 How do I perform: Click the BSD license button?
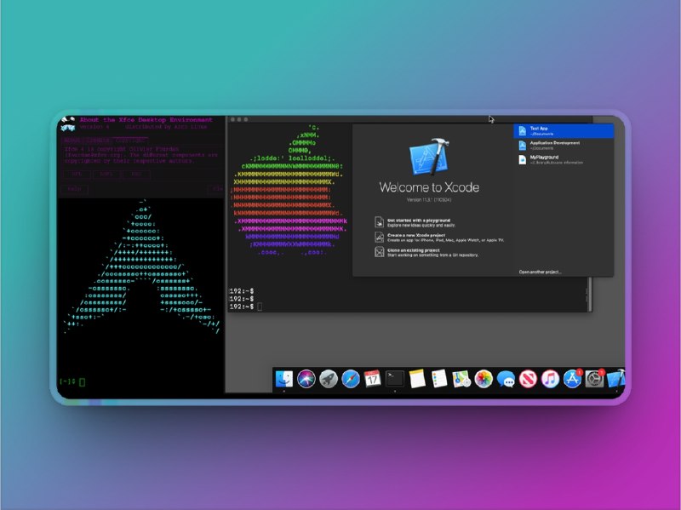[134, 172]
